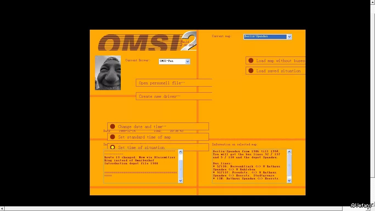Click Load map without buses
This screenshot has width=375, height=211.
point(276,61)
